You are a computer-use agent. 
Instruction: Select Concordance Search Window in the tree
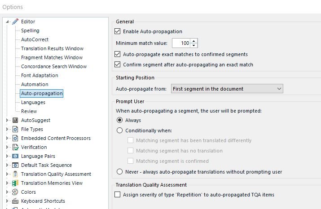tap(54, 66)
